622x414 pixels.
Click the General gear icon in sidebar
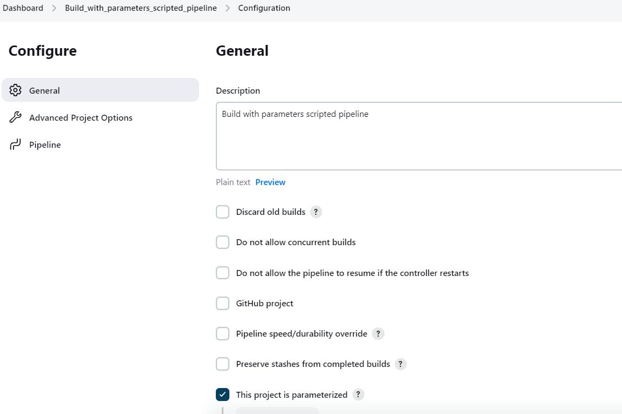(x=16, y=90)
